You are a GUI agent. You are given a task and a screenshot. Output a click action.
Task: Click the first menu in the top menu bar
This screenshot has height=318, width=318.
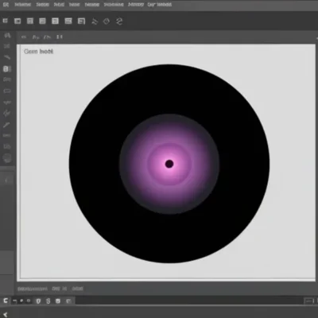click(6, 5)
